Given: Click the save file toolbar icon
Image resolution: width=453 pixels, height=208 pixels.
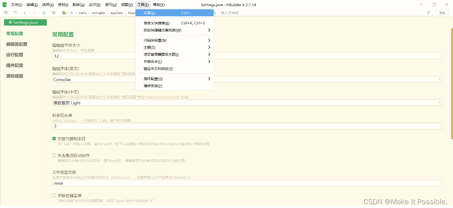Looking at the screenshot, I should pos(15,13).
